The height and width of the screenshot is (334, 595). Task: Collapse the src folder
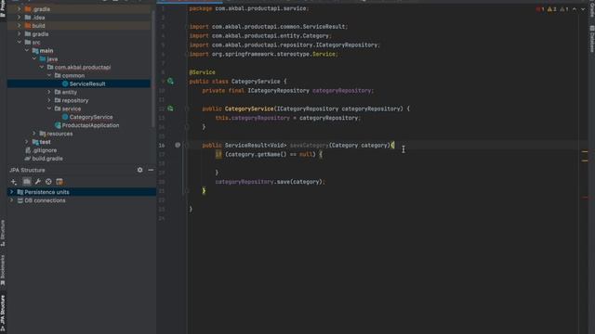19,42
